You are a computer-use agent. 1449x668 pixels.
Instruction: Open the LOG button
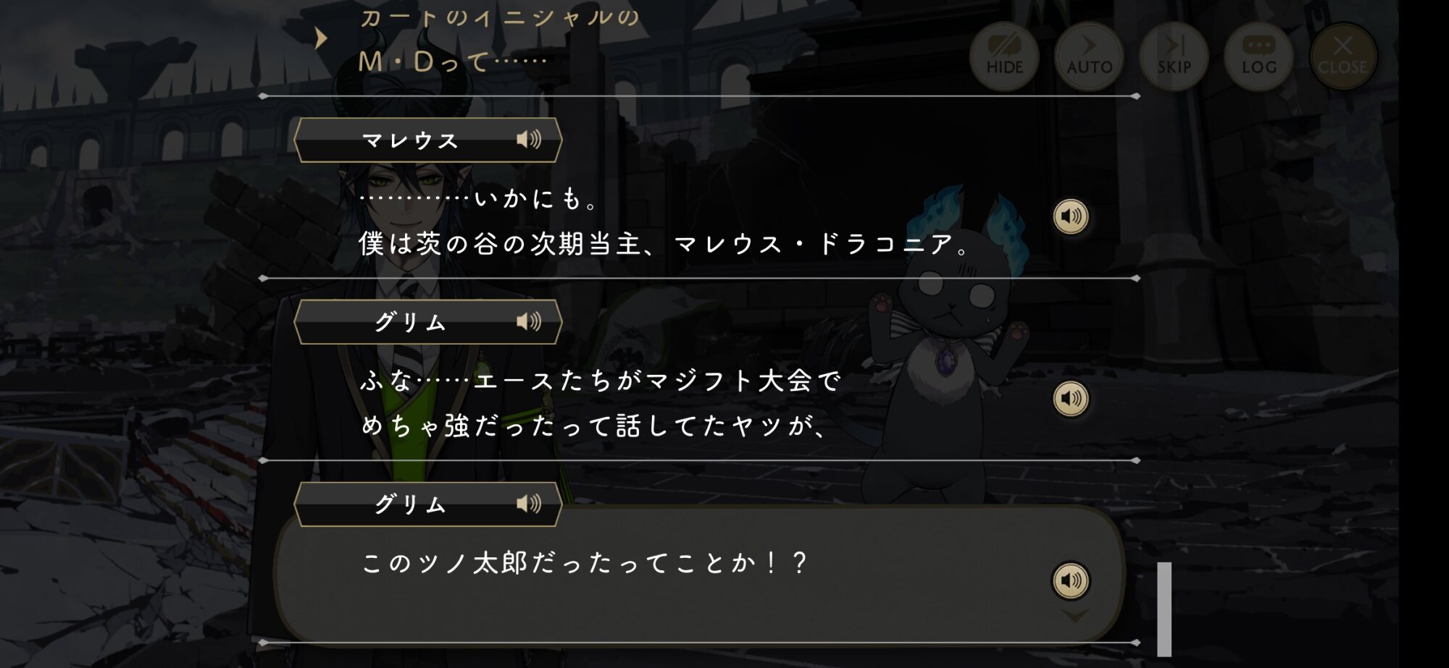[x=1258, y=56]
